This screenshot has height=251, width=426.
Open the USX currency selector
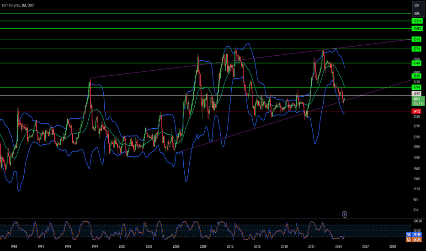(x=417, y=5)
